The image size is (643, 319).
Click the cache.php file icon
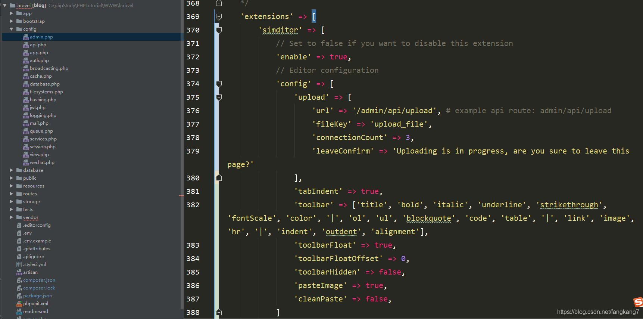tap(26, 76)
